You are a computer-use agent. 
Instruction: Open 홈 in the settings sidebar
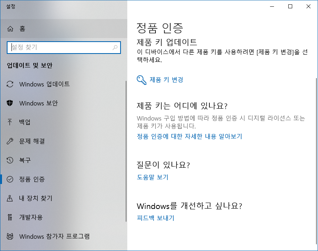[x=64, y=29]
